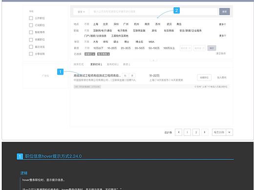Image resolution: width=254 pixels, height=190 pixels.
Task: Choose MBA education filter
Action: [x=151, y=42]
